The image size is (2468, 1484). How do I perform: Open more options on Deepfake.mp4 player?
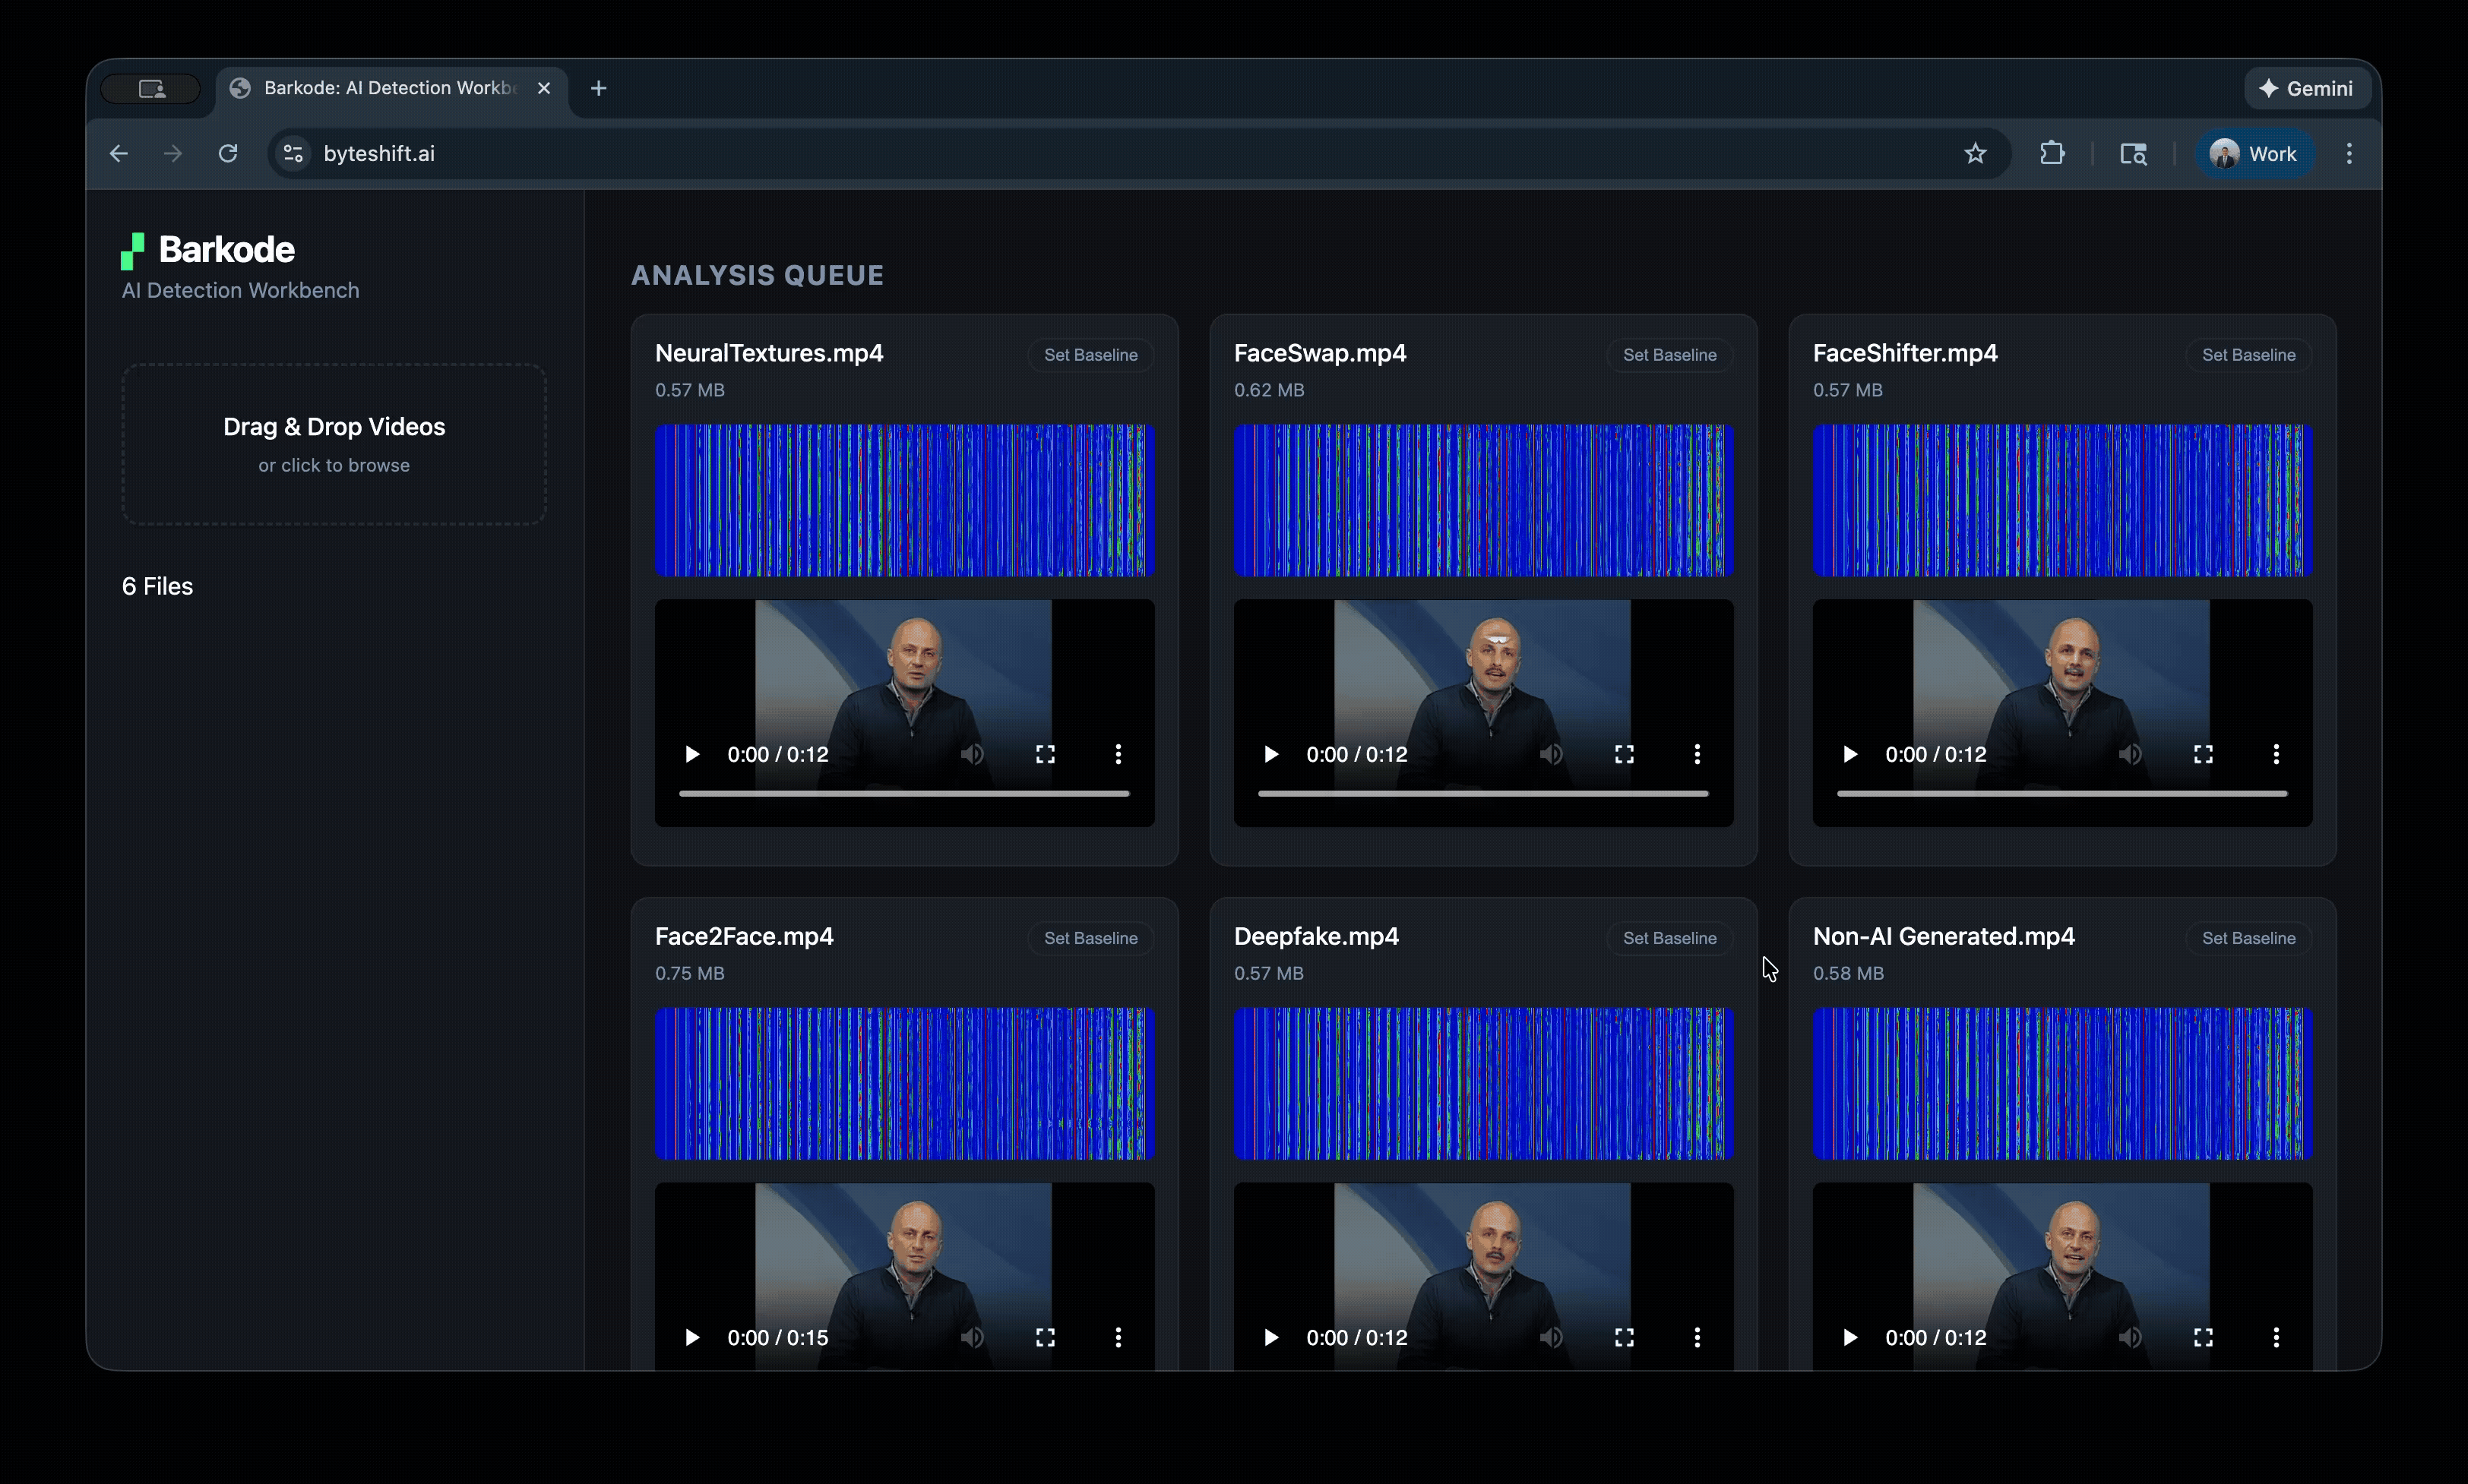(x=1698, y=1337)
